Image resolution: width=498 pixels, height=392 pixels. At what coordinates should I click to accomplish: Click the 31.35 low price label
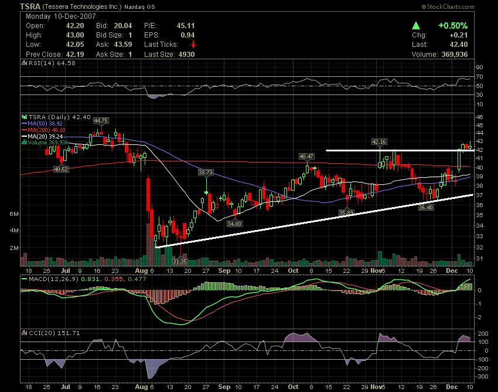coord(180,261)
